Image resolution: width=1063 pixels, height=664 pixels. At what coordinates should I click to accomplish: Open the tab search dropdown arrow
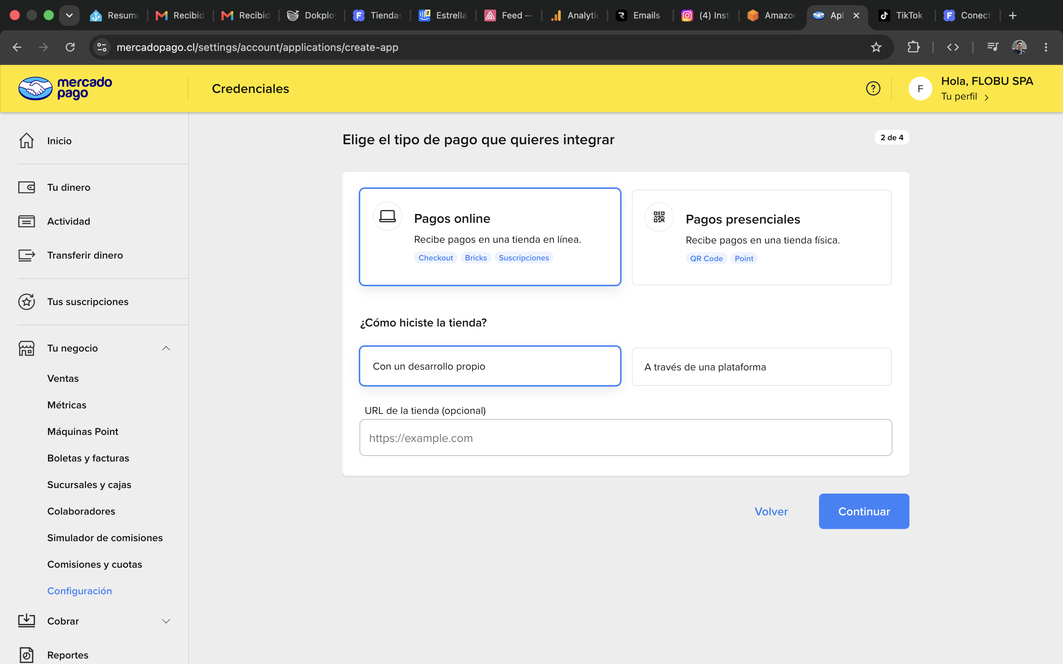[69, 15]
